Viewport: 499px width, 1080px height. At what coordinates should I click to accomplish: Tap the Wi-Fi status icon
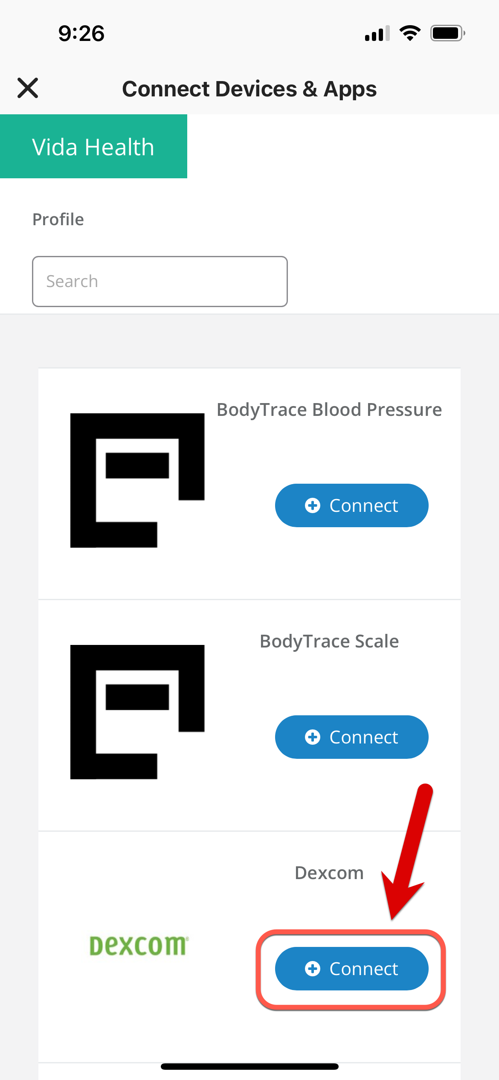click(410, 33)
